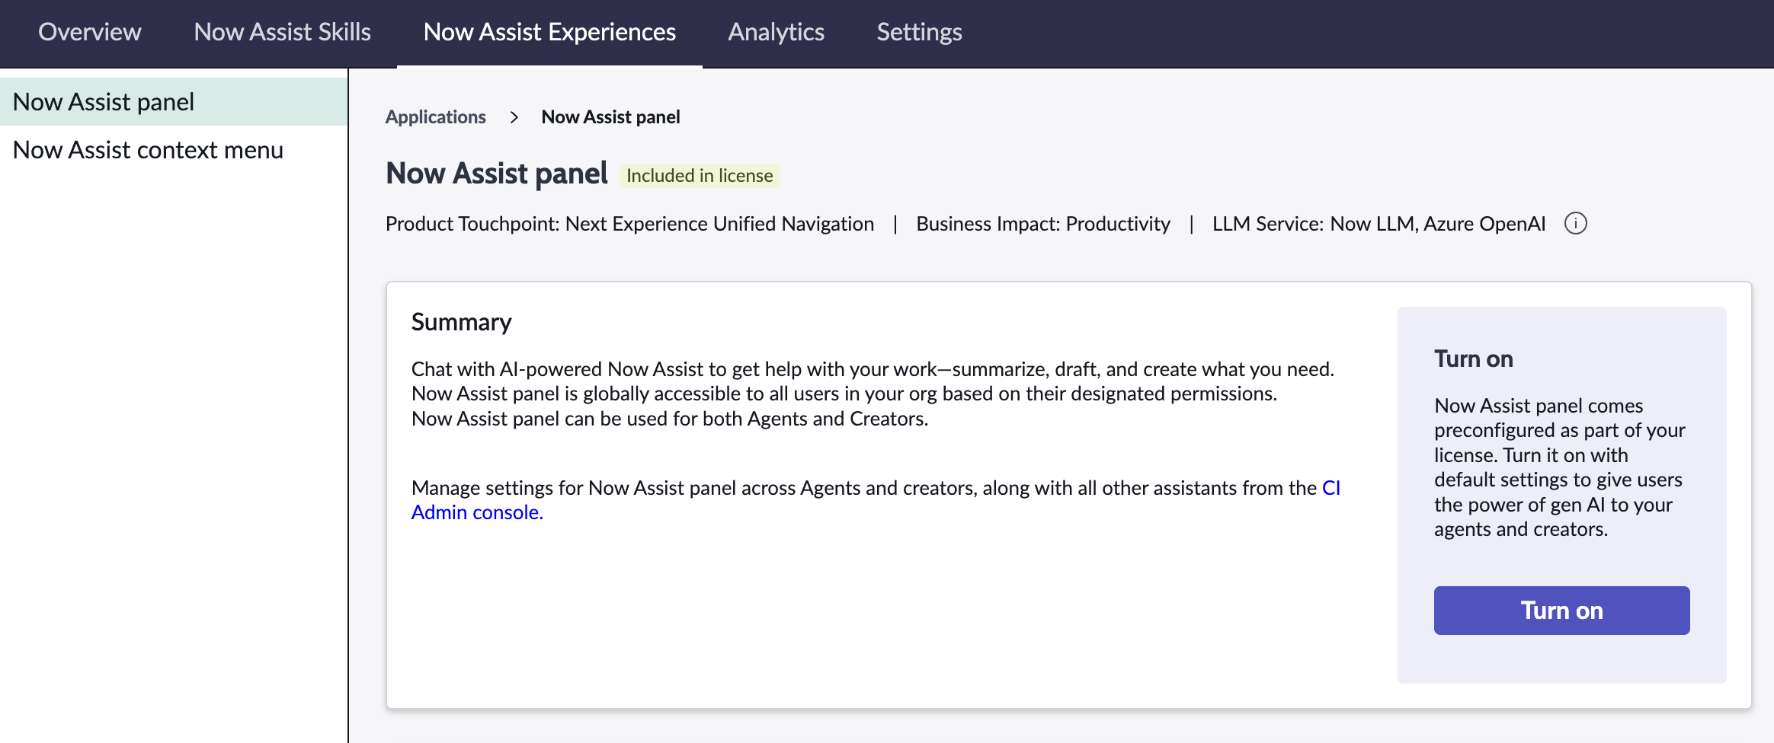Click Product Touchpoint: Next Experience Unified Navigation text
Viewport: 1774px width, 743px height.
pyautogui.click(x=629, y=224)
